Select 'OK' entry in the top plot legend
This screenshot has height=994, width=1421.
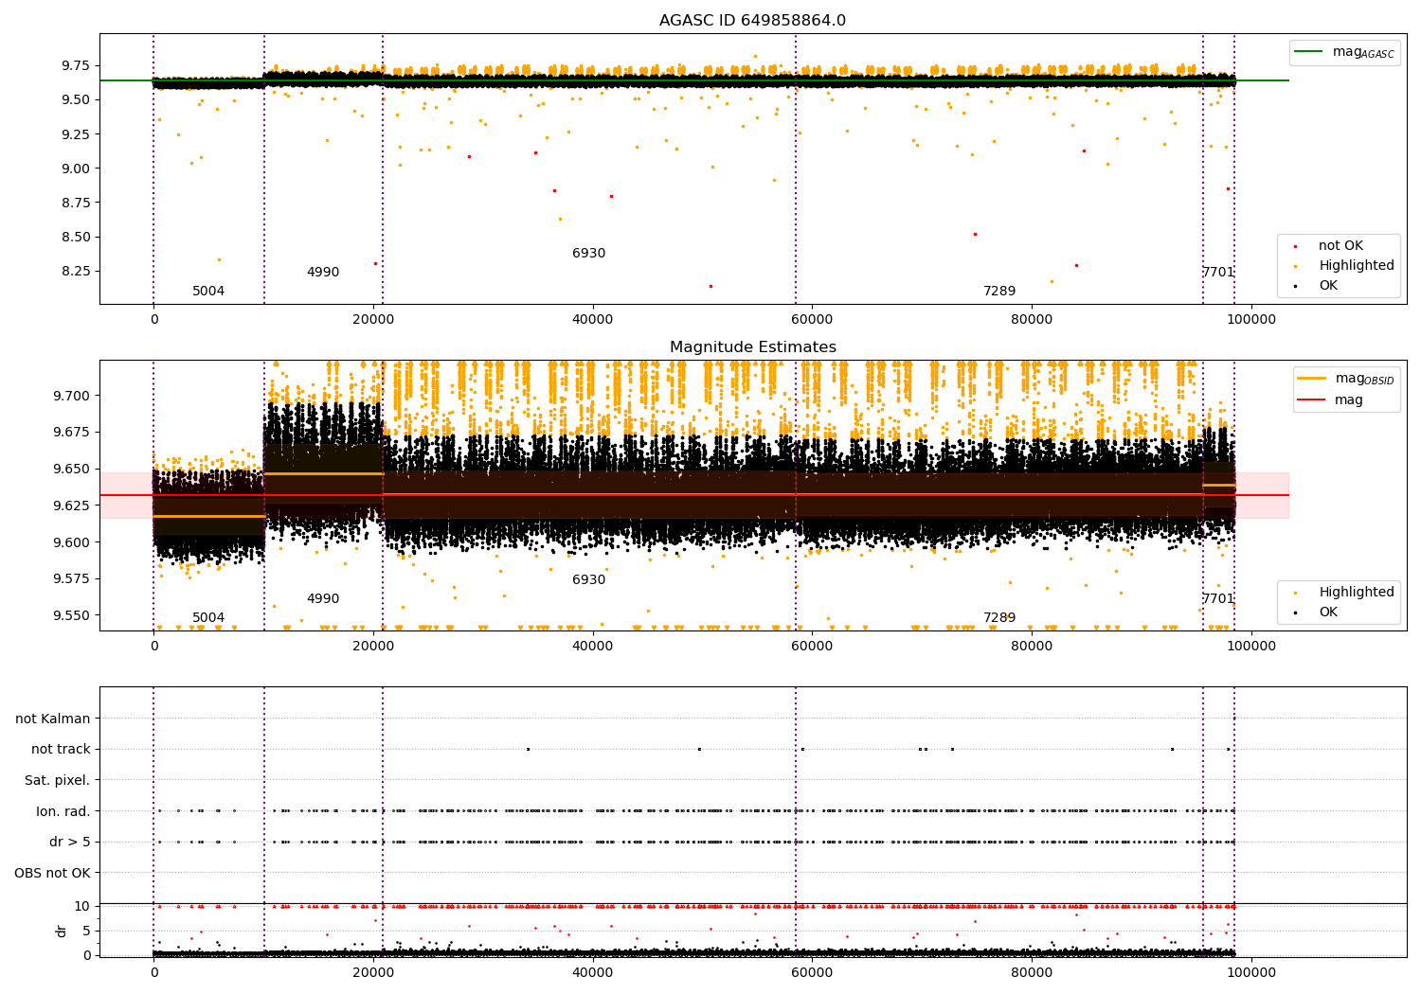click(1328, 286)
